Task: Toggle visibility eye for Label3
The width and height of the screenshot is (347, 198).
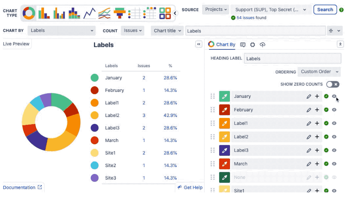Action: tap(334, 150)
